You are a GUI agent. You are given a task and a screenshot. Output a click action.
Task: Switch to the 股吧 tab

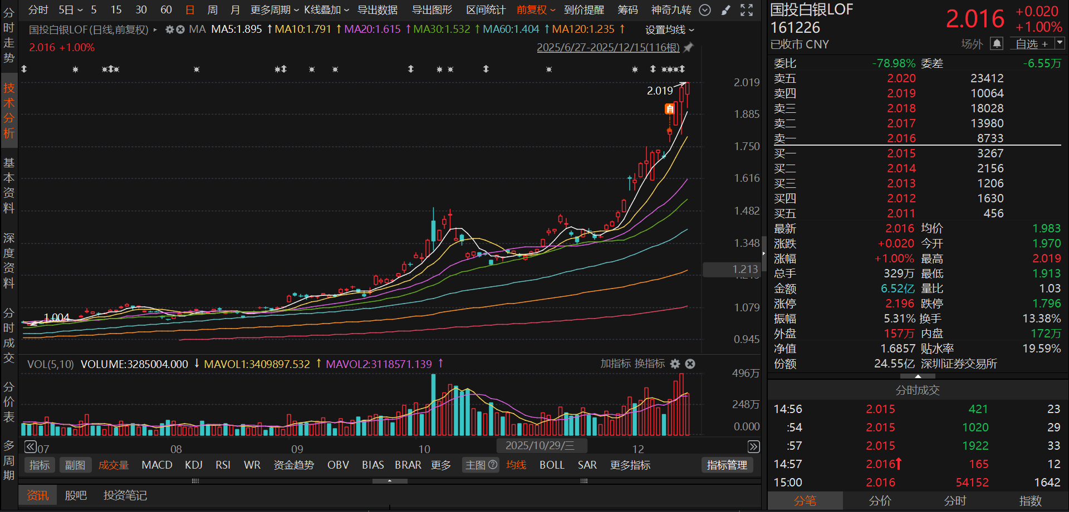click(x=76, y=495)
